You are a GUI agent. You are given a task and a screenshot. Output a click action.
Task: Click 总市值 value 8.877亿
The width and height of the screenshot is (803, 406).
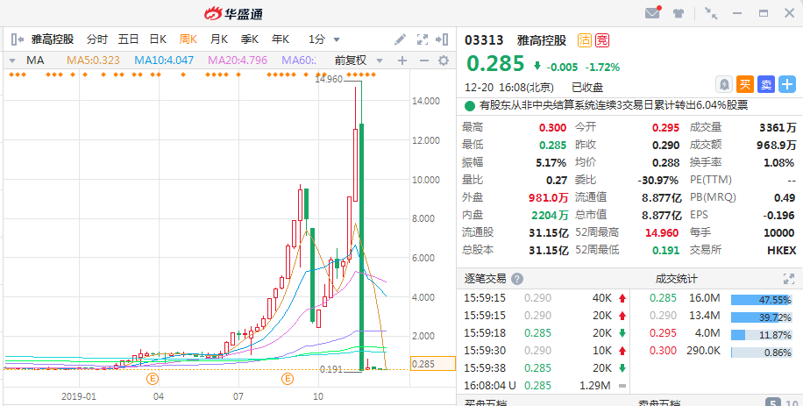point(662,215)
